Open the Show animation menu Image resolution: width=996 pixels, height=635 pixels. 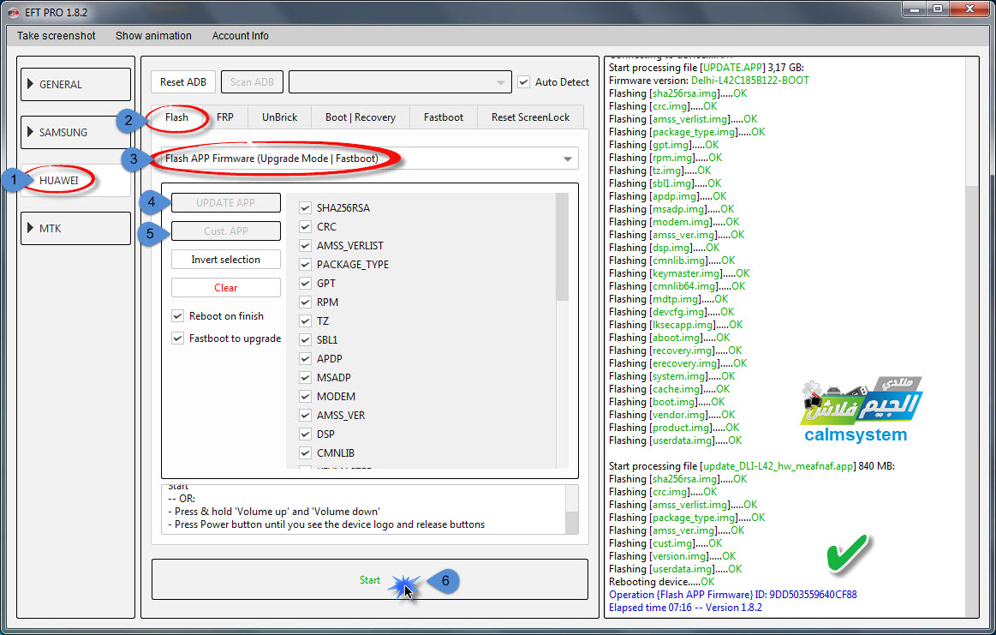pyautogui.click(x=153, y=36)
